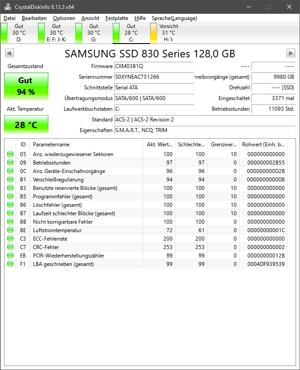Open the Optionen menu

click(x=64, y=18)
